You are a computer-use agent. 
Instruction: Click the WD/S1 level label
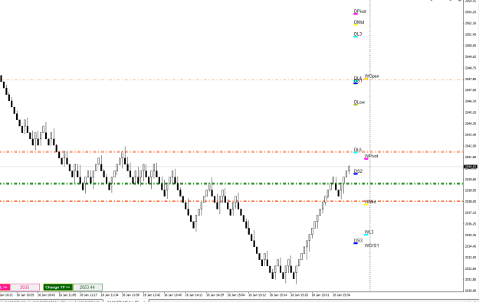372,245
